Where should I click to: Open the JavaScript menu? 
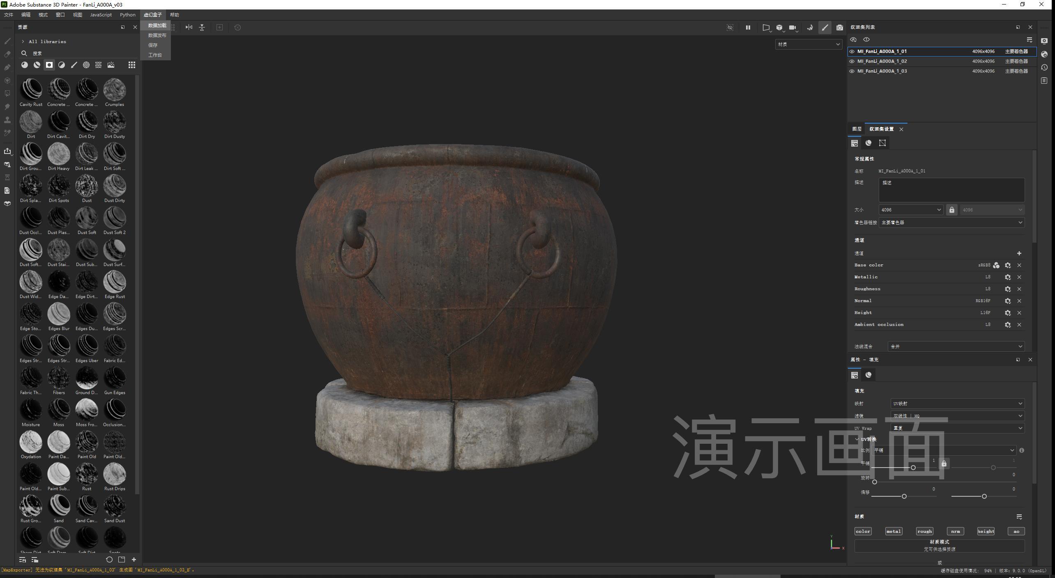pyautogui.click(x=101, y=15)
